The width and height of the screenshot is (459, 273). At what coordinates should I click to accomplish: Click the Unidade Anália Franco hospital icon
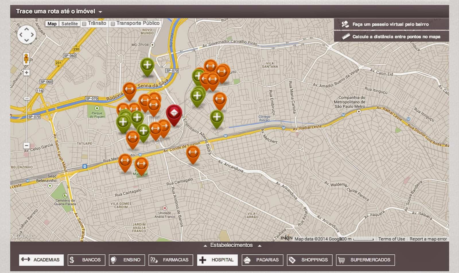[165, 208]
